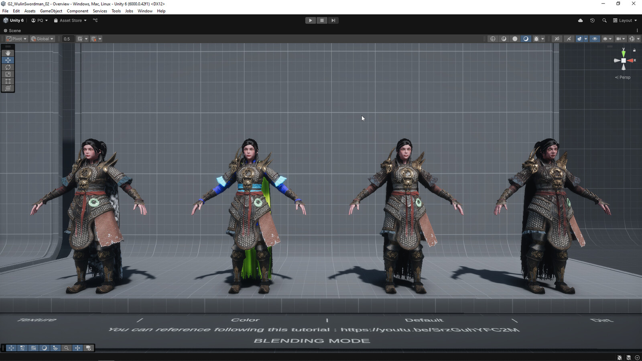Open the Unity version control icon
The height and width of the screenshot is (361, 642).
click(x=95, y=20)
